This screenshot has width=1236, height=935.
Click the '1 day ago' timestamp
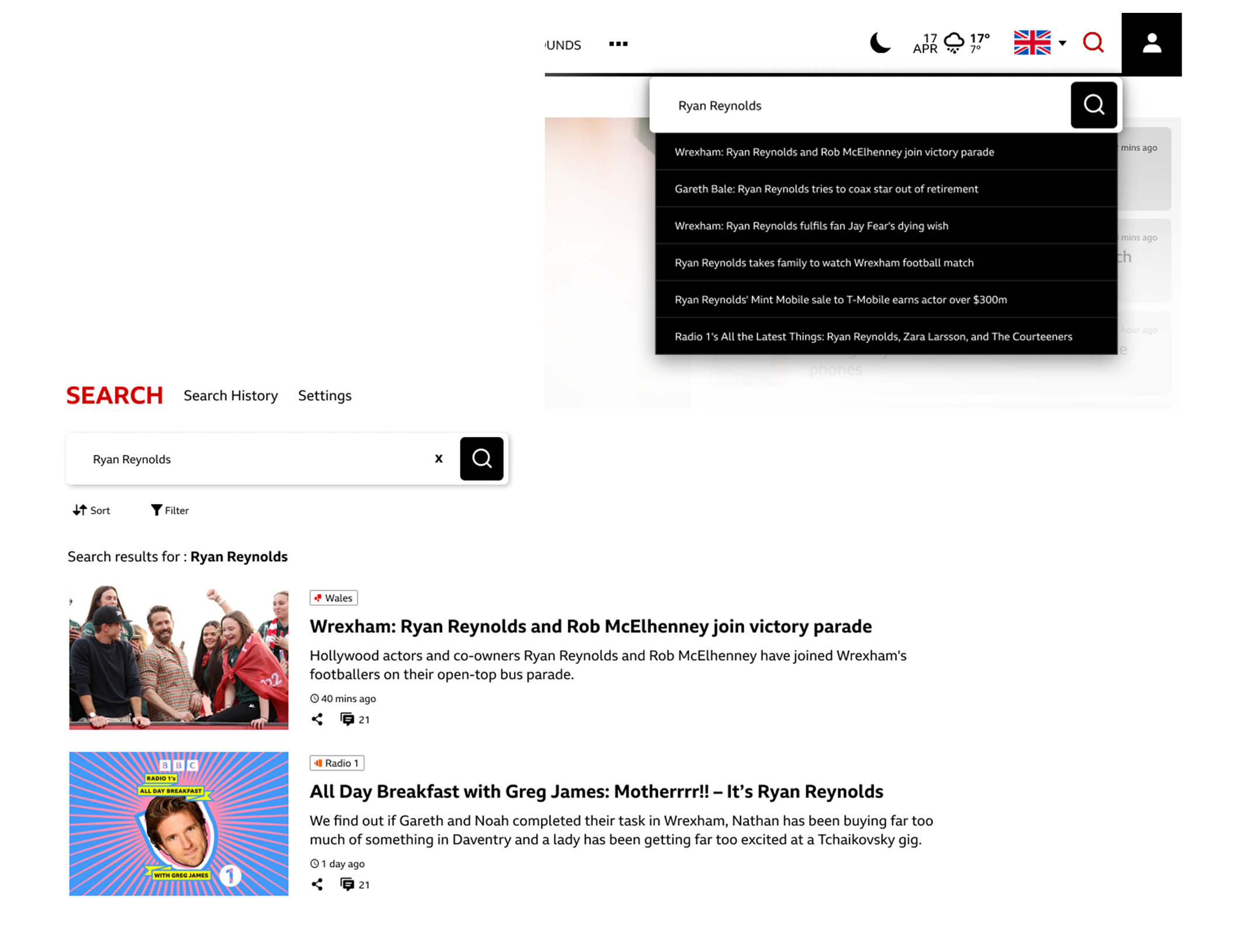point(337,864)
